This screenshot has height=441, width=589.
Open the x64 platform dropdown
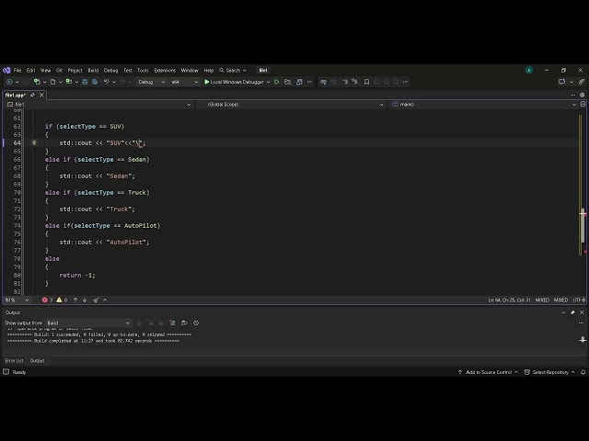pyautogui.click(x=184, y=82)
